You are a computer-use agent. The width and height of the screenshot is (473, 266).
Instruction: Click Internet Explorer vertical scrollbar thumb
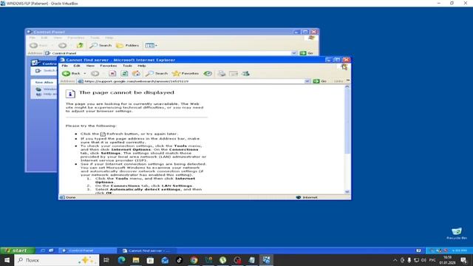pos(347,120)
